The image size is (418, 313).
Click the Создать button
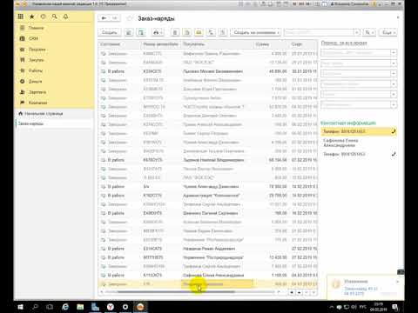click(x=110, y=32)
